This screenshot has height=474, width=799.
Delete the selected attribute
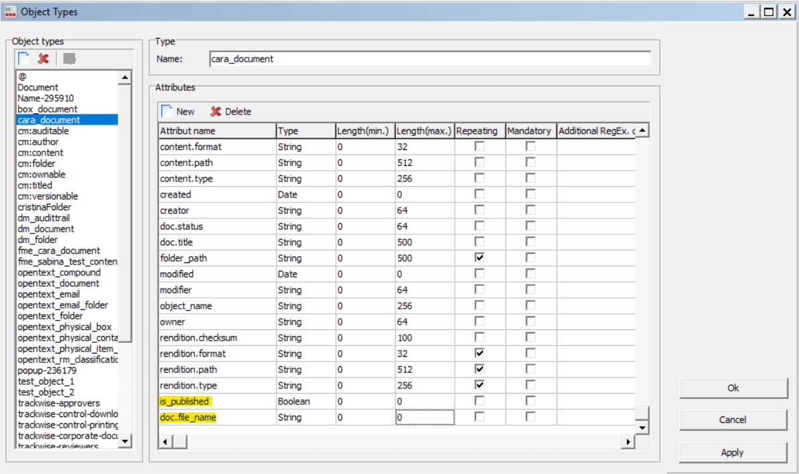click(231, 112)
